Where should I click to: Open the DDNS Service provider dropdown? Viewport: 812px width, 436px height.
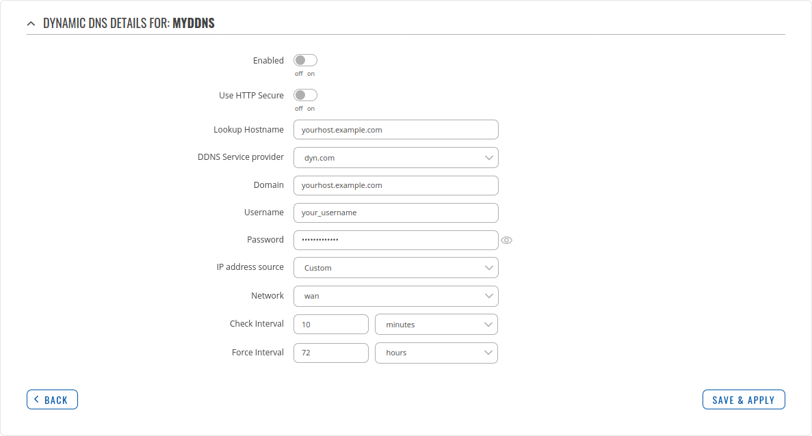coord(395,158)
